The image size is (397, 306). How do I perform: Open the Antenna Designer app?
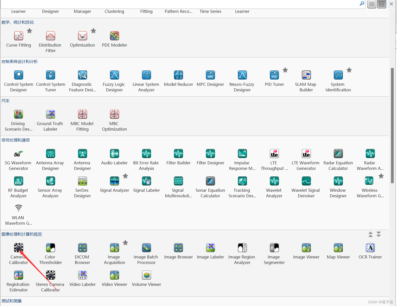(x=83, y=154)
